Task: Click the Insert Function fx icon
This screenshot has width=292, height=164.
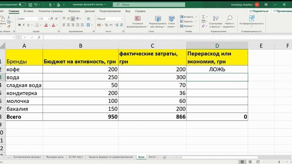Action: (39, 37)
